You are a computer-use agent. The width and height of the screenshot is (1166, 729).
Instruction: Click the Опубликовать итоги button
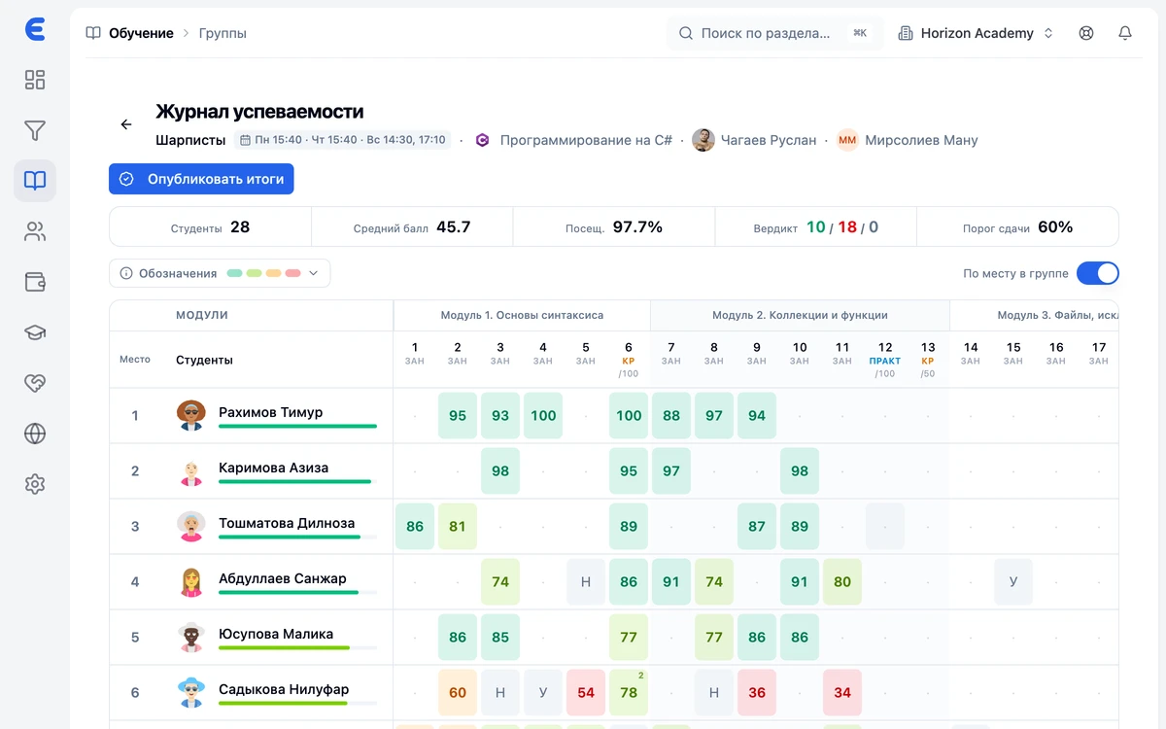[x=201, y=179]
